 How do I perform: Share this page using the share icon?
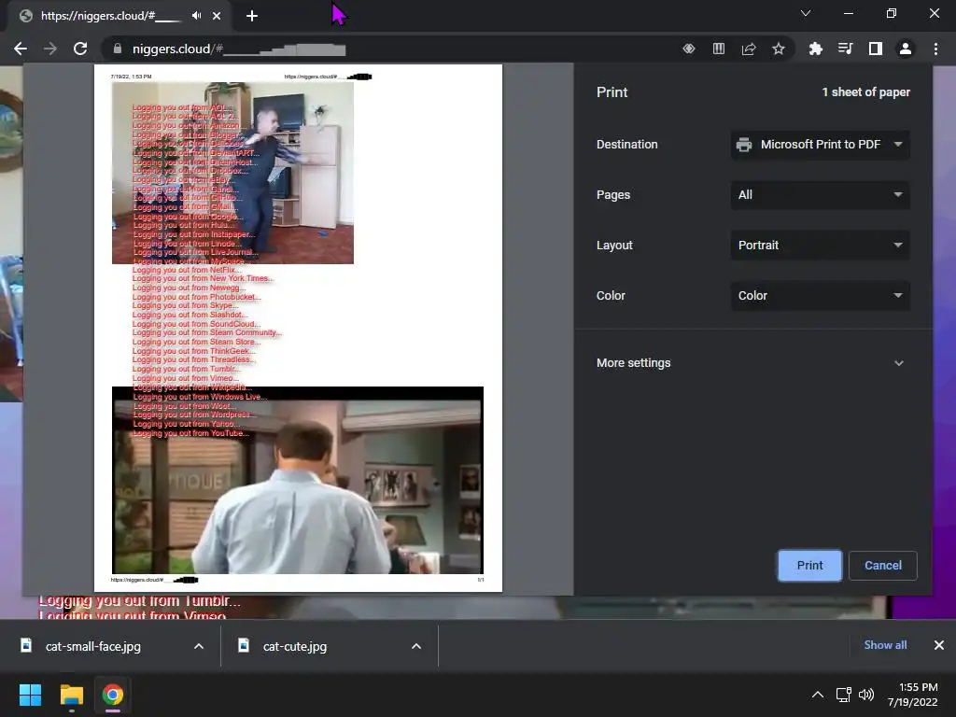point(749,49)
